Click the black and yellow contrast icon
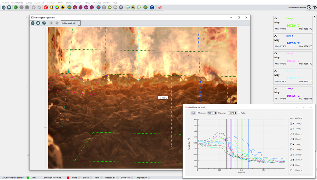Viewport: 317px width, 180px height. click(51, 7)
